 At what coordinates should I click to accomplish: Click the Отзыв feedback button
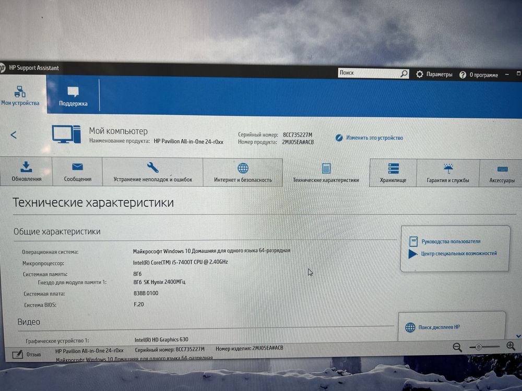[27, 355]
